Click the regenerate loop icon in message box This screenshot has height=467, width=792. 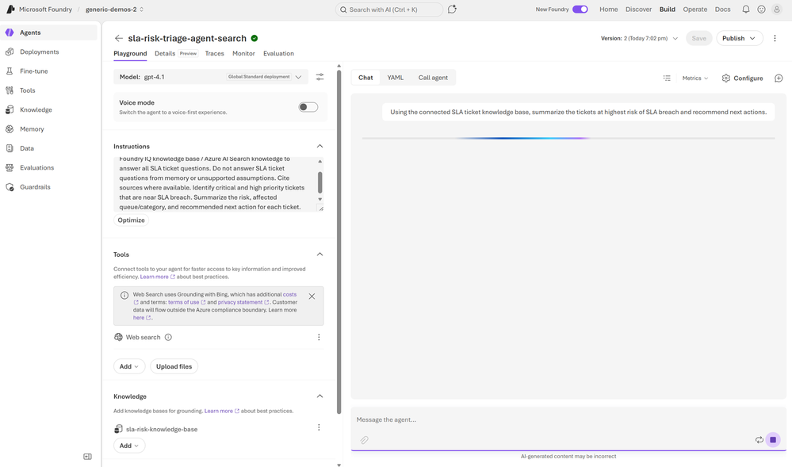point(759,440)
